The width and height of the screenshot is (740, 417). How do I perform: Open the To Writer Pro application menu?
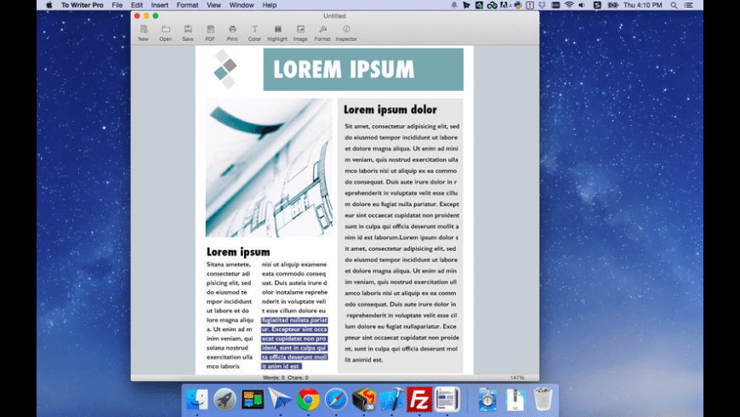(83, 5)
